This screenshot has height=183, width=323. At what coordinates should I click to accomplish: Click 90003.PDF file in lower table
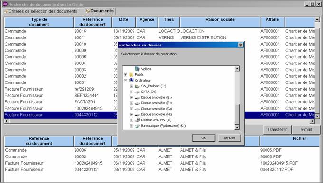pos(271,156)
